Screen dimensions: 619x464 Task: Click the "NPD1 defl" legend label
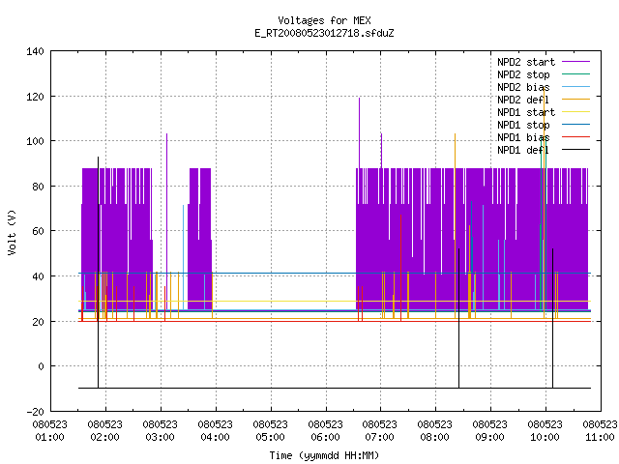[523, 151]
